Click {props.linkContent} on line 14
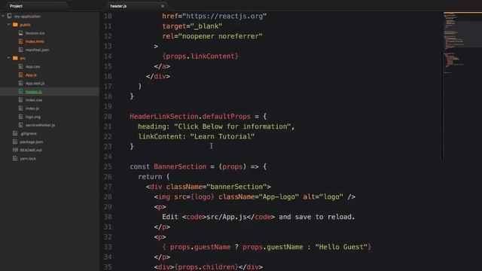Screen dimensions: 482x271 200,56
